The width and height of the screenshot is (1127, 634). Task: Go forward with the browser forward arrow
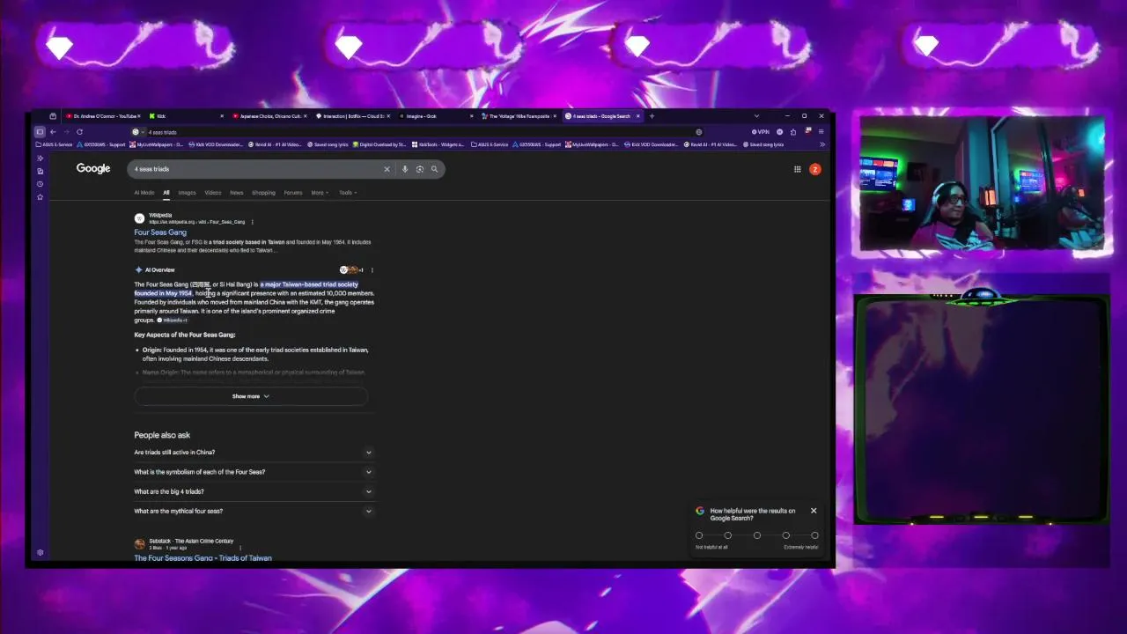coord(66,132)
